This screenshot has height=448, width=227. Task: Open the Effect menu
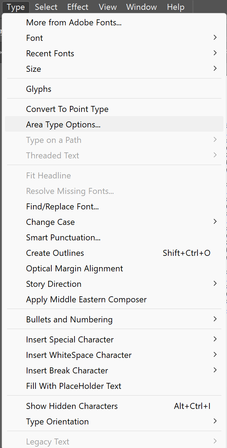78,7
